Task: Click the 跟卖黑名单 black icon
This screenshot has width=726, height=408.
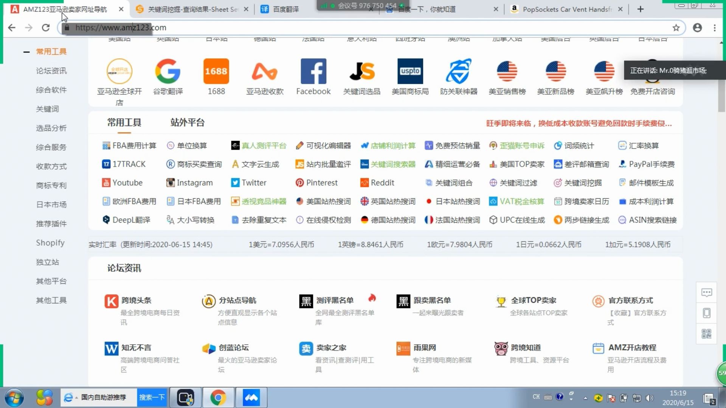Action: pyautogui.click(x=403, y=301)
